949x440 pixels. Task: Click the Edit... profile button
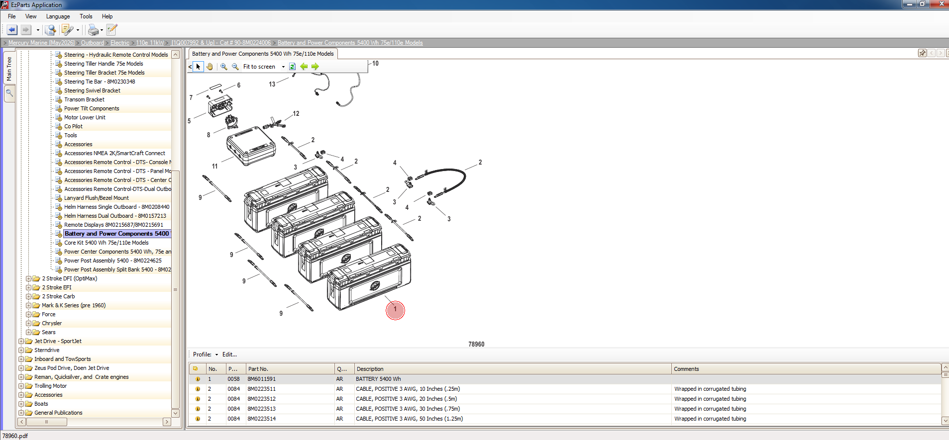[229, 354]
